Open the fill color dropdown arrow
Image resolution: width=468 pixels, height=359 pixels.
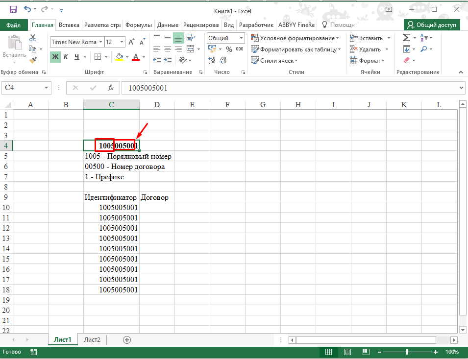click(127, 57)
